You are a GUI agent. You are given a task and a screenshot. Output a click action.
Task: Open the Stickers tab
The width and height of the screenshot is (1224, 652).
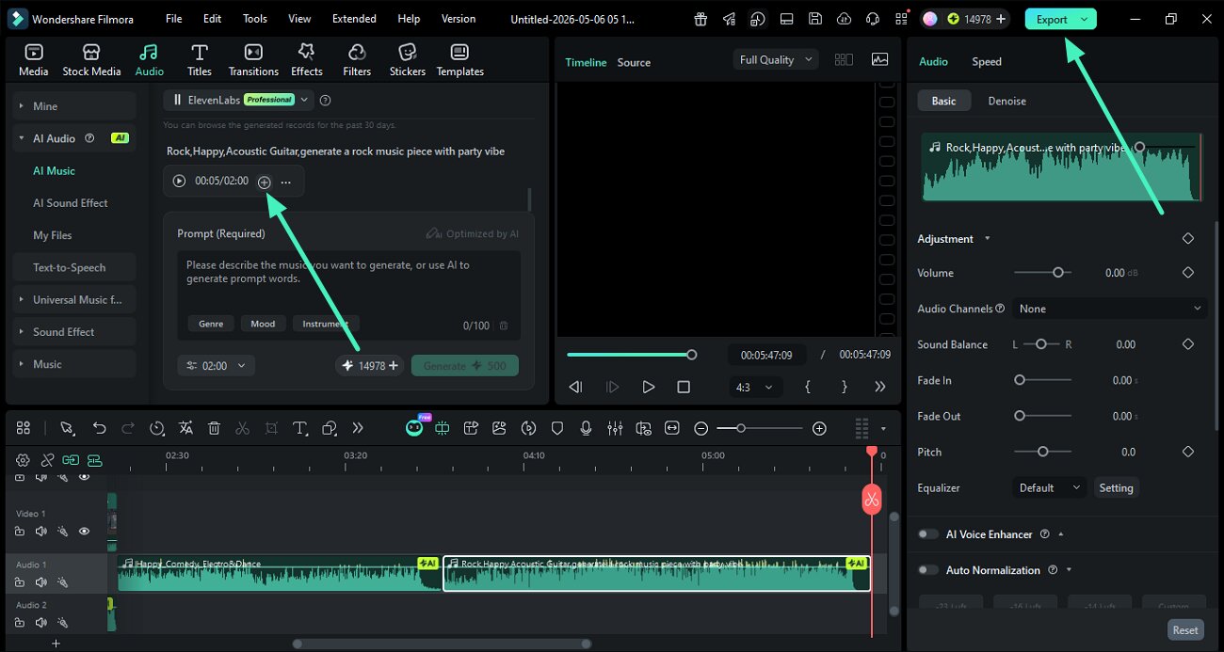click(408, 60)
